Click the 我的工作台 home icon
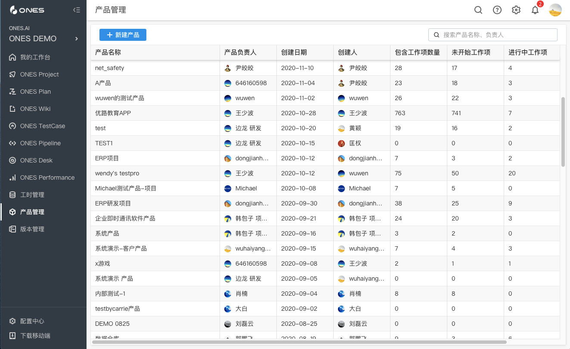The width and height of the screenshot is (570, 349). click(x=12, y=57)
